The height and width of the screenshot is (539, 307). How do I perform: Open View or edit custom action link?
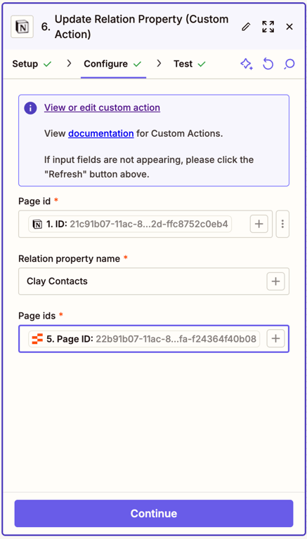(x=102, y=107)
